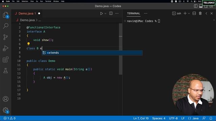Click the 'void show();' line

pyautogui.click(x=43, y=40)
